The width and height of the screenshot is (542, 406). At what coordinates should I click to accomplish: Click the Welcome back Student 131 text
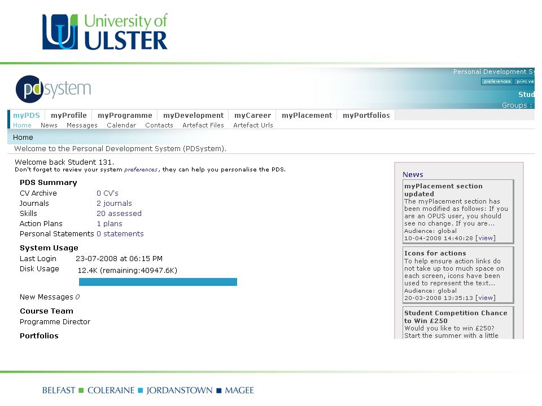64,162
